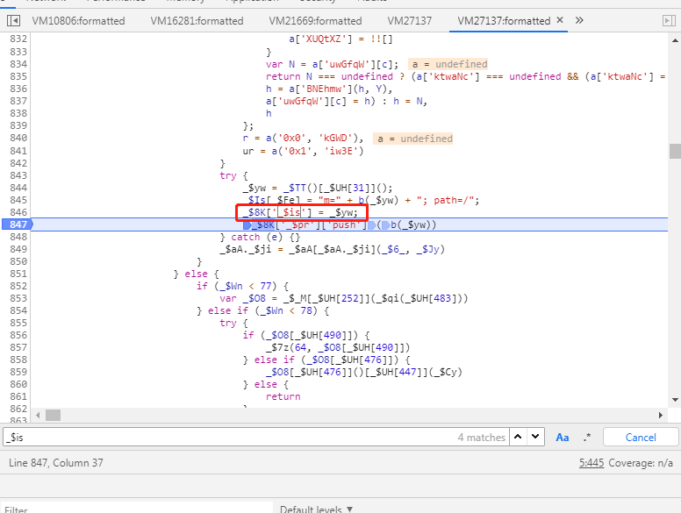Click the 'catch' keyword on line 848
Image resolution: width=681 pixels, height=513 pixels.
point(246,237)
